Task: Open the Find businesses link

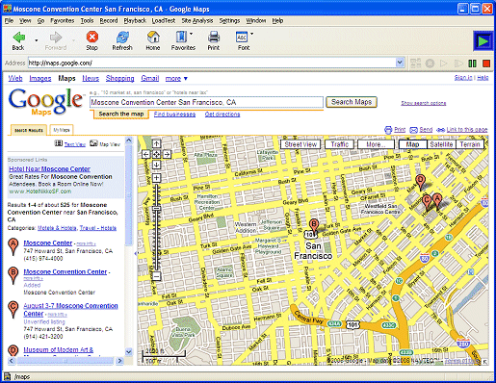Action: click(174, 115)
